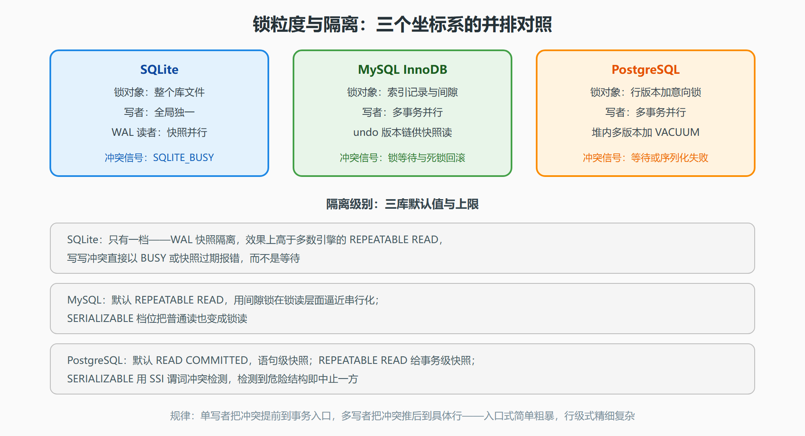The width and height of the screenshot is (805, 436).
Task: Click the text 写者：全局独一
Action: (159, 112)
